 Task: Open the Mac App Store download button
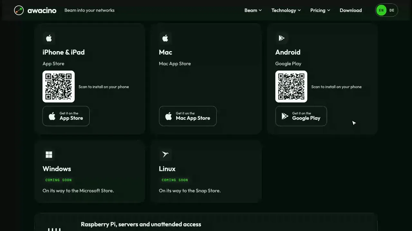[188, 116]
